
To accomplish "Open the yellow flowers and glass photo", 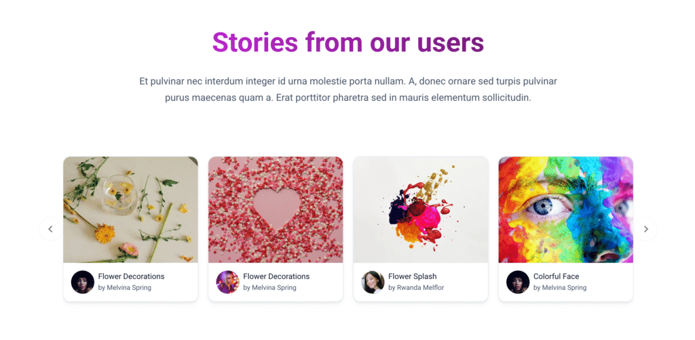I will point(130,210).
